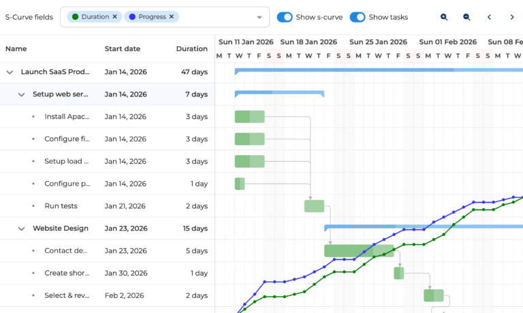Sort by the Name column header
The height and width of the screenshot is (313, 523).
tap(16, 49)
